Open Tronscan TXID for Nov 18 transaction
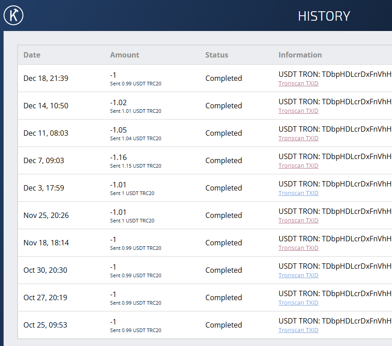This screenshot has height=346, width=392. (298, 248)
